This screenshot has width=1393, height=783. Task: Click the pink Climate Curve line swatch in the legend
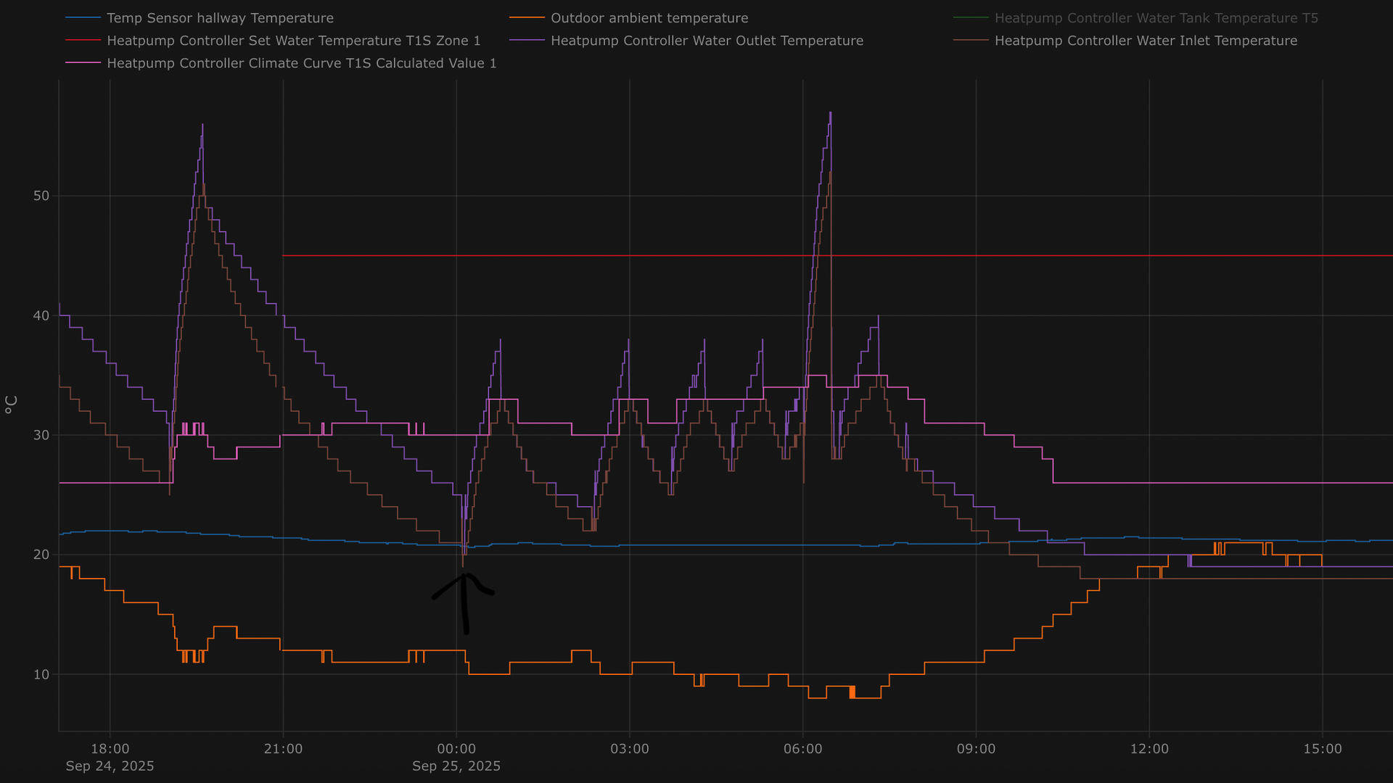83,63
